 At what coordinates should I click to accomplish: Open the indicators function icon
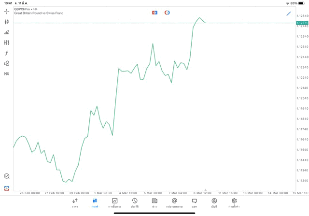coord(7,53)
